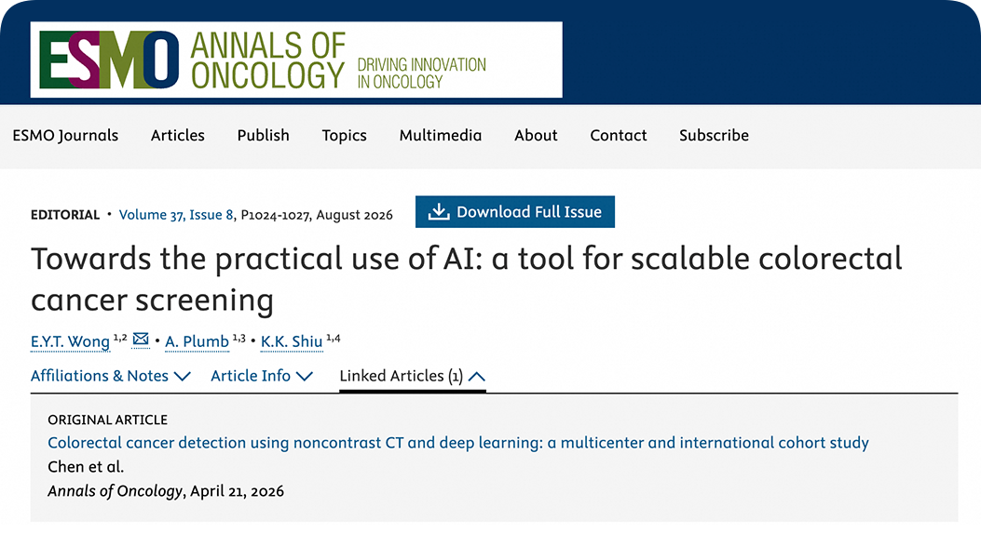Image resolution: width=981 pixels, height=547 pixels.
Task: Download the full issue
Action: [515, 212]
